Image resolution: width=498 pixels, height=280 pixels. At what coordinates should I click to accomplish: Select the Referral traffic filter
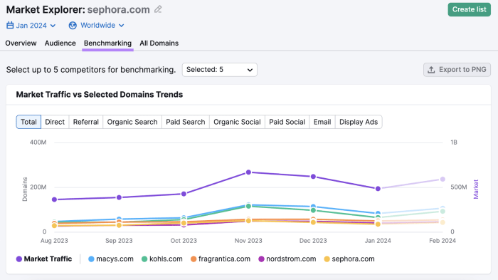pyautogui.click(x=86, y=122)
